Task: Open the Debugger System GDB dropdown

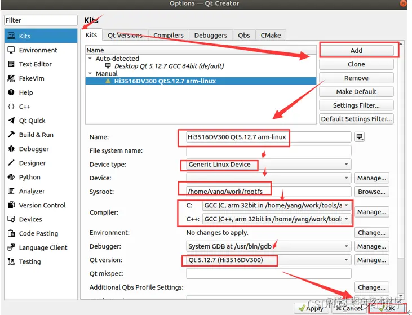Action: [x=268, y=246]
